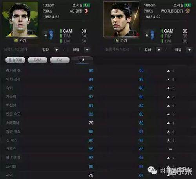Select the 총 능력치 overall tab
Screen dimensions: 196x179
pos(15,60)
